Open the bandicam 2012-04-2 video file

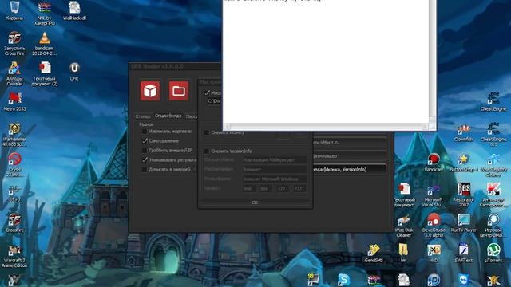45,43
